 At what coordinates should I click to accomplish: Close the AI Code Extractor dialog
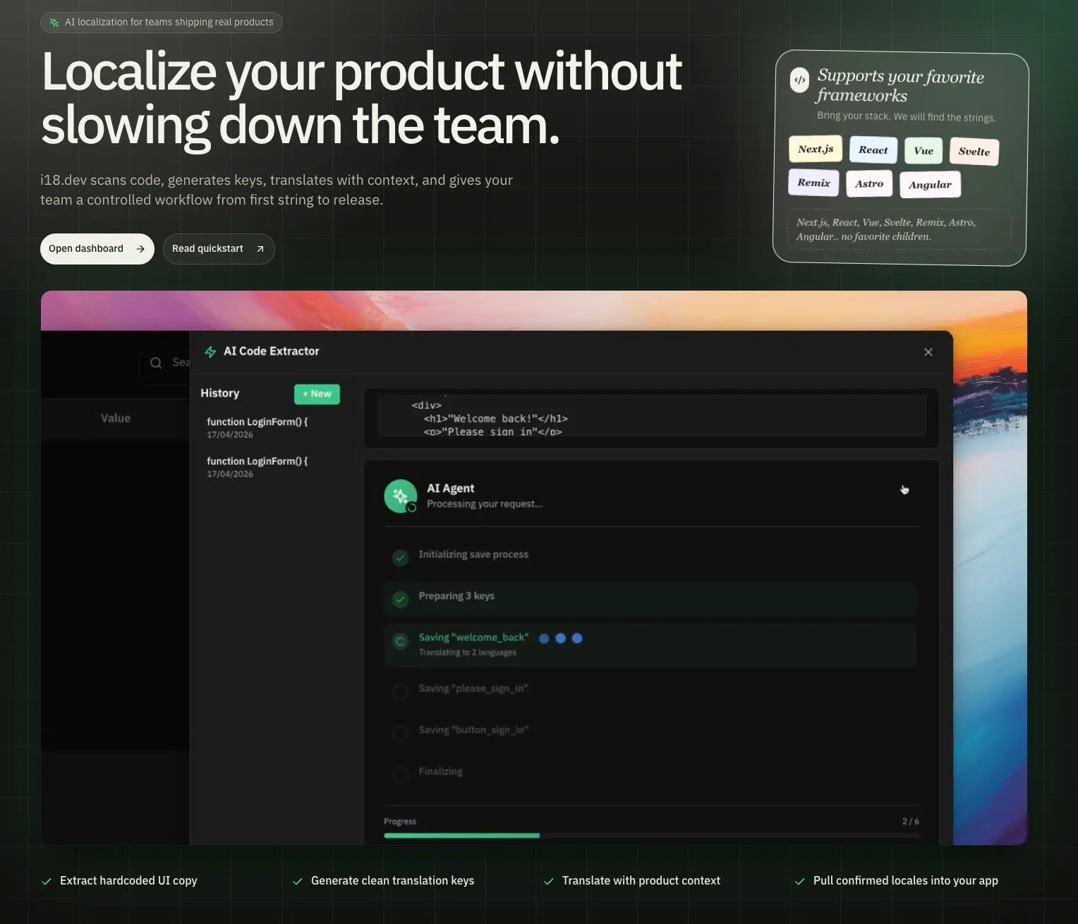point(928,352)
